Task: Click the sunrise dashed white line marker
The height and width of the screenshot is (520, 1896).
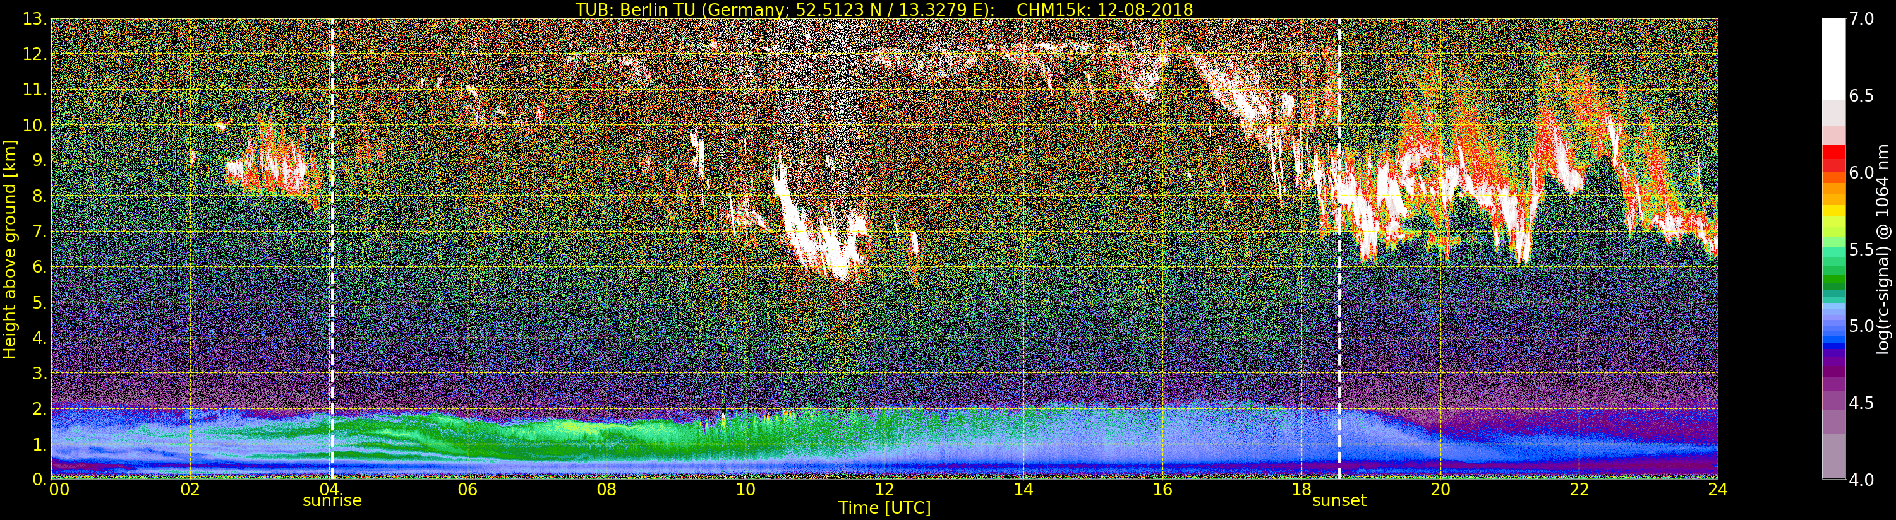Action: coord(332,249)
